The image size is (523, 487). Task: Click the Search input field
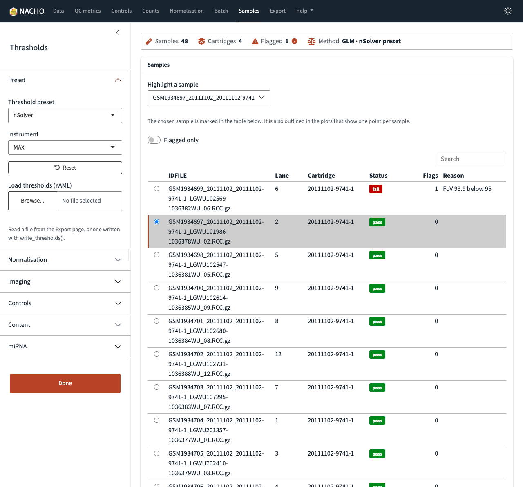pyautogui.click(x=472, y=159)
